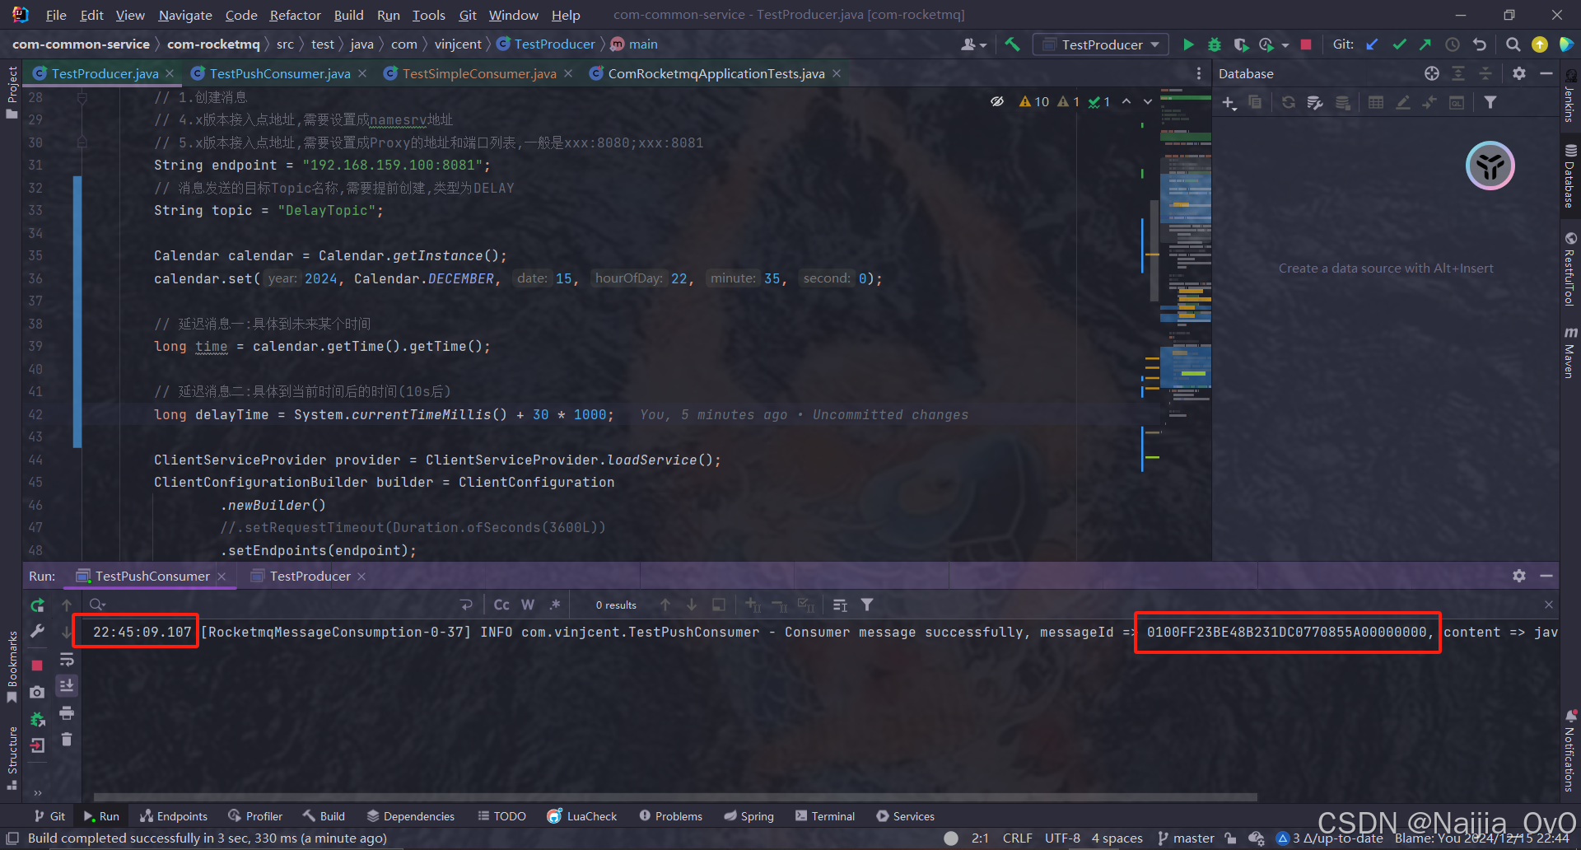Image resolution: width=1581 pixels, height=850 pixels.
Task: Open the user account dropdown in toolbar
Action: click(973, 44)
